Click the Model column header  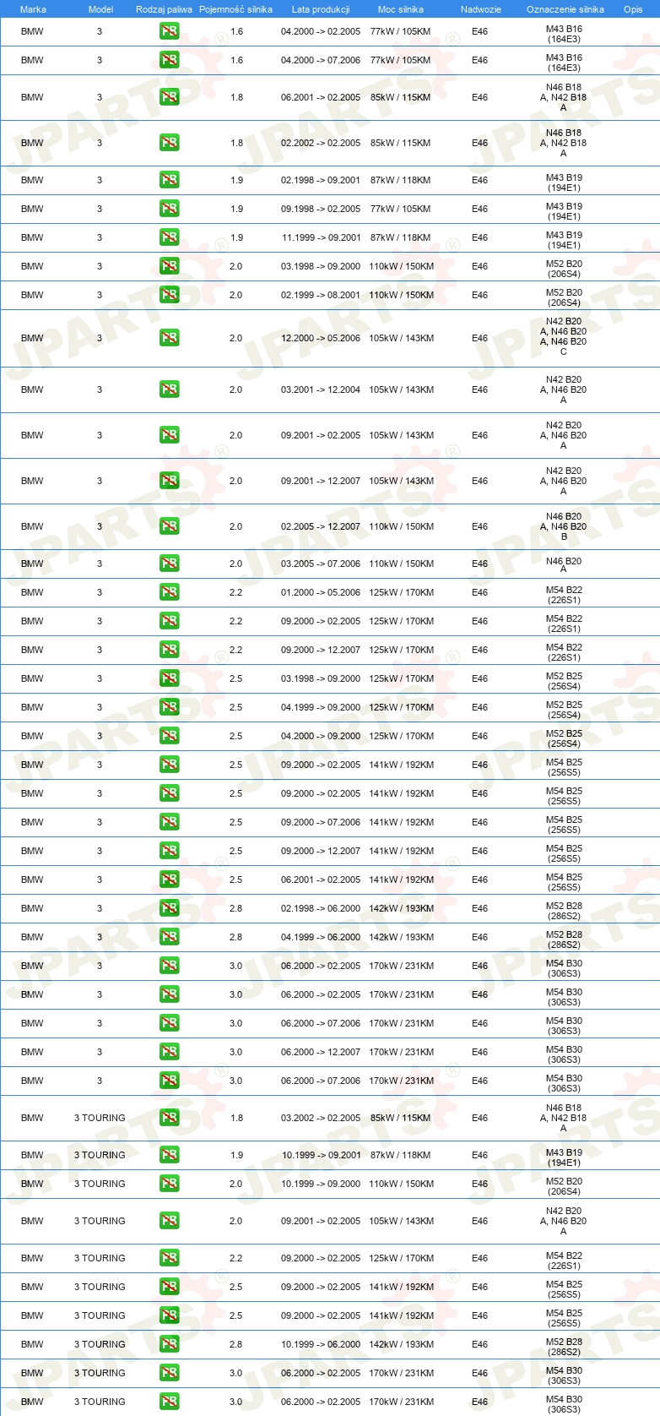click(100, 9)
